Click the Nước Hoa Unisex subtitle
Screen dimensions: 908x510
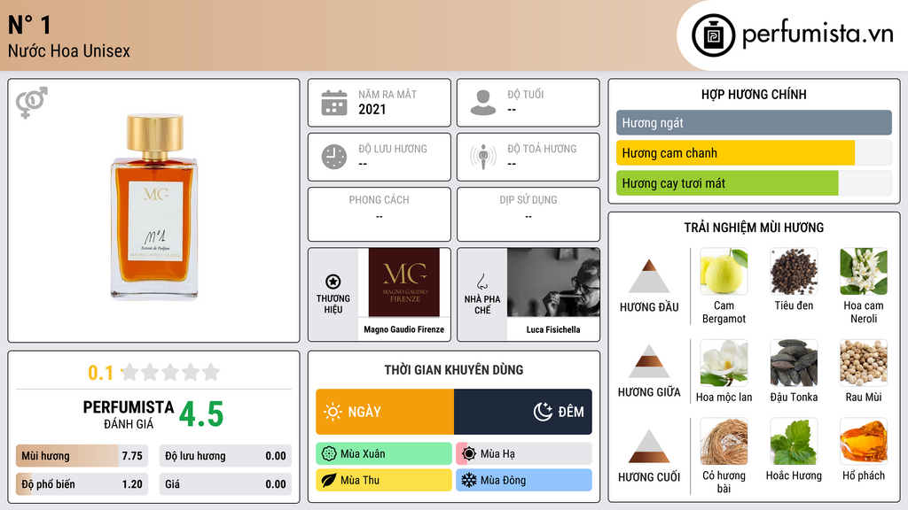69,50
